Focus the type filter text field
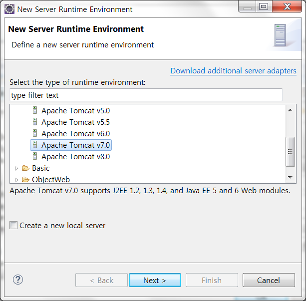Image resolution: width=306 pixels, height=301 pixels. (146, 95)
